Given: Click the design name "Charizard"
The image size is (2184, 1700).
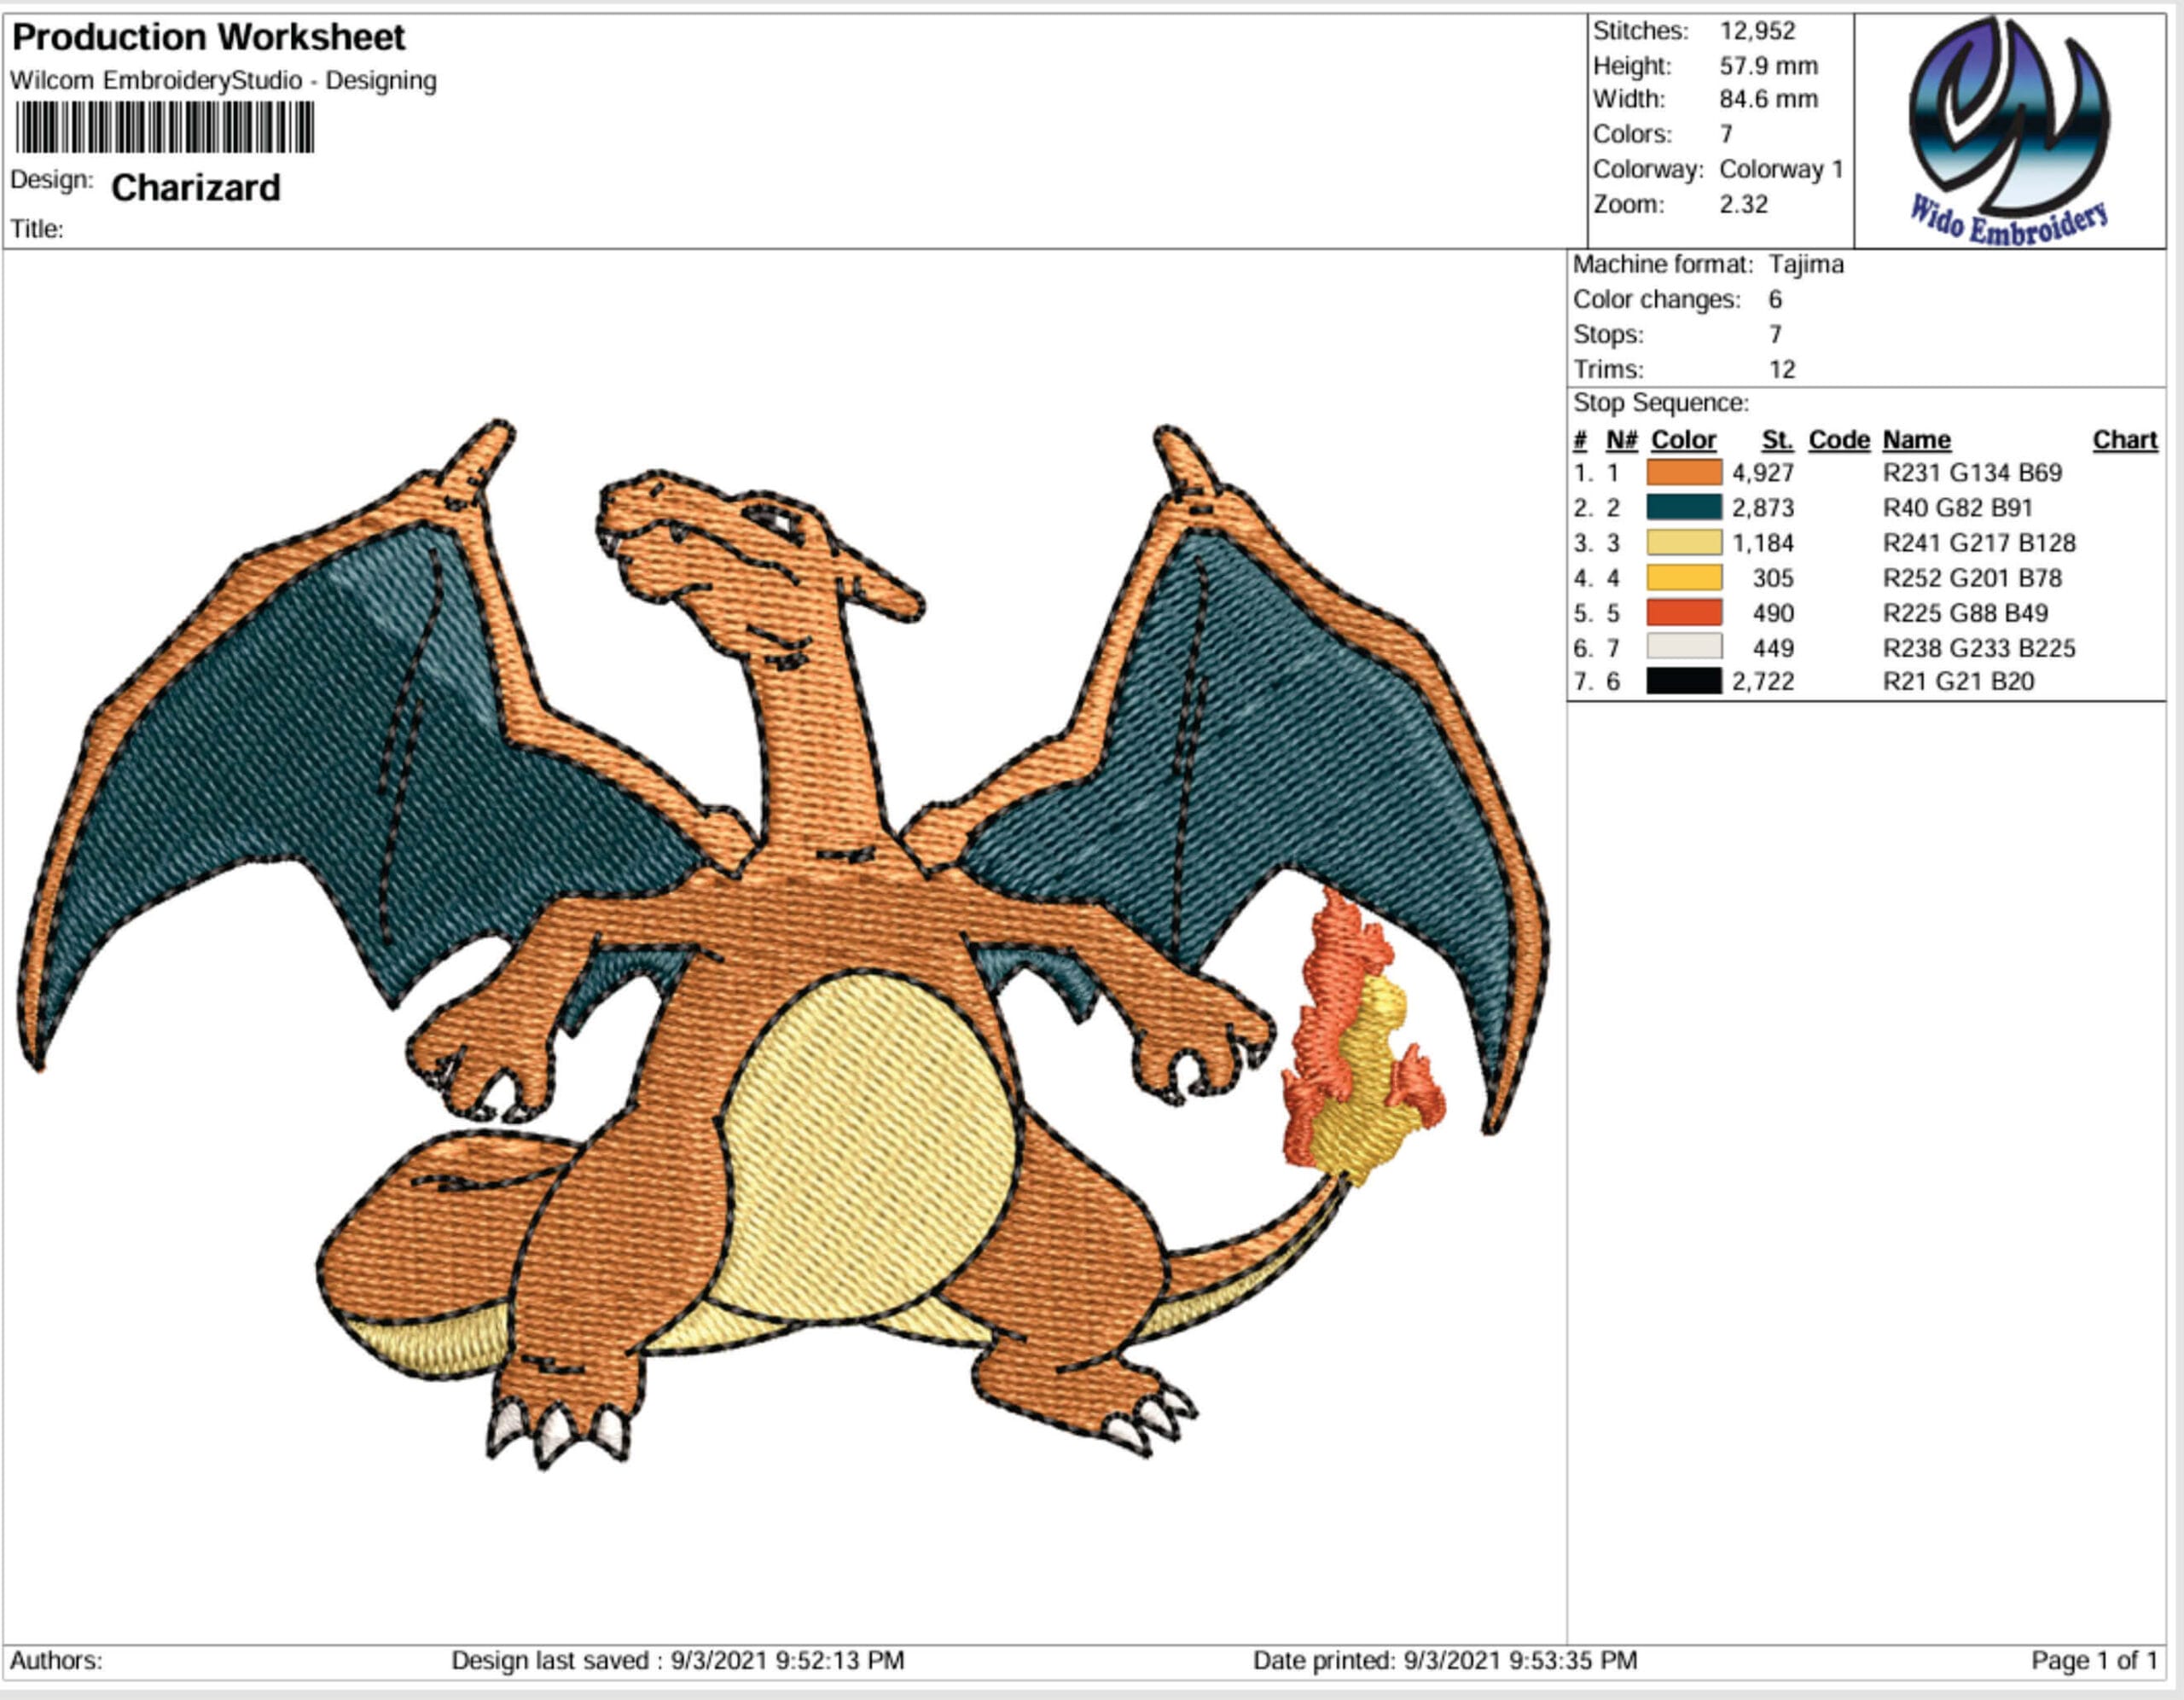Looking at the screenshot, I should click(x=196, y=187).
